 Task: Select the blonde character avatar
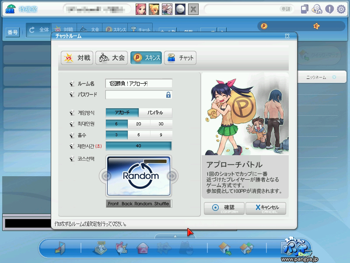pyautogui.click(x=154, y=9)
